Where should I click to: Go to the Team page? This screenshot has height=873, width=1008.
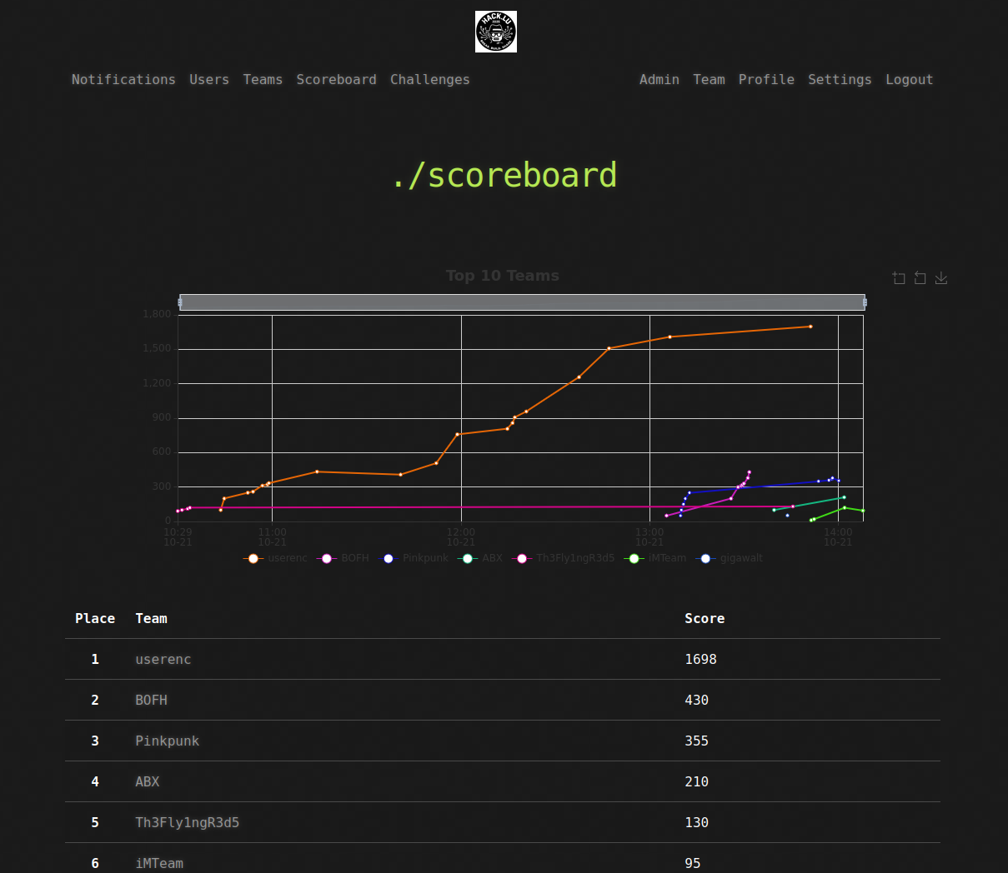[x=710, y=79]
